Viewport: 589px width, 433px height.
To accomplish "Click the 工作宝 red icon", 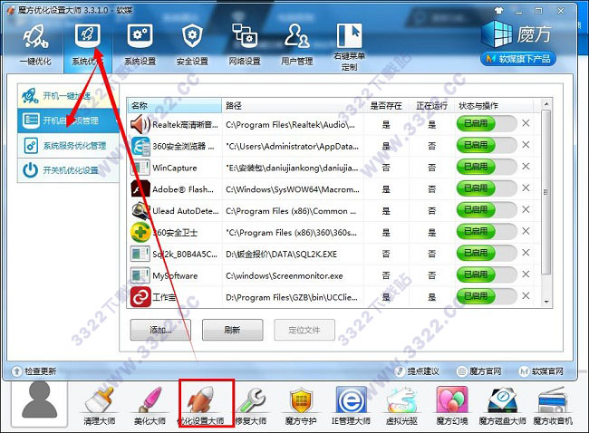I will 140,297.
